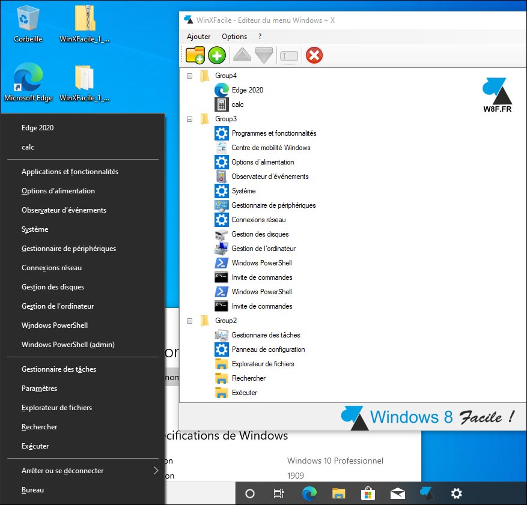This screenshot has height=505, width=527.
Task: Select Système row in editor tree
Action: click(x=236, y=191)
